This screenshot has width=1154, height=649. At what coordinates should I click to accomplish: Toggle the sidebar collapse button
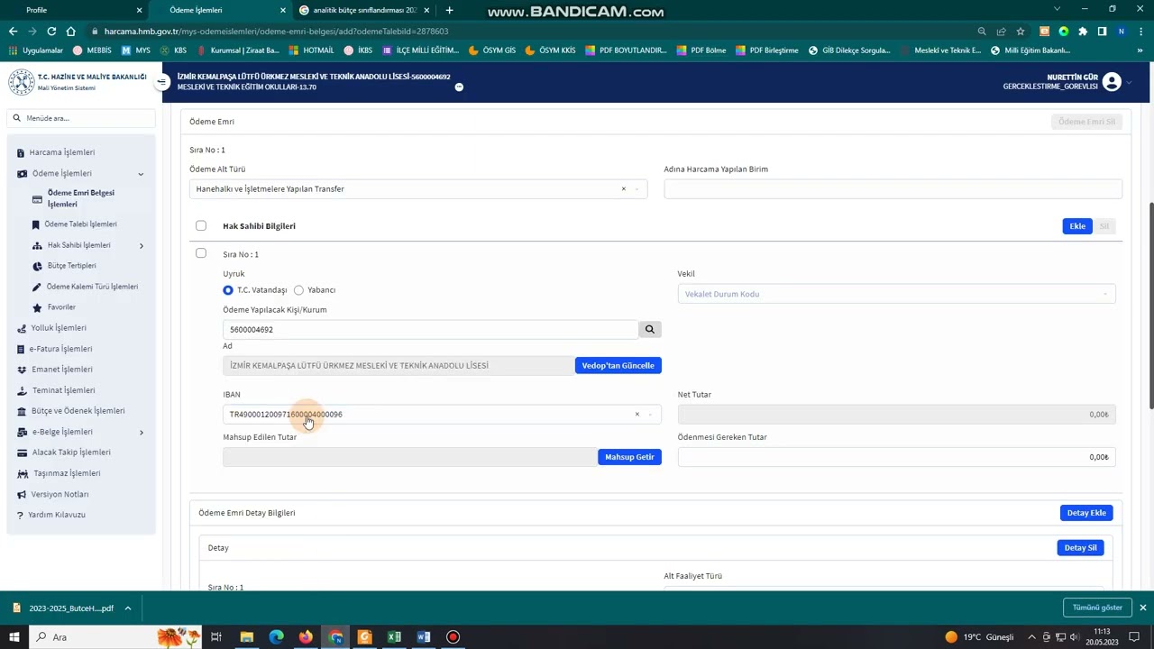pos(162,82)
